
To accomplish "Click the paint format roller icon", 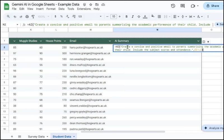I will click(33, 17).
